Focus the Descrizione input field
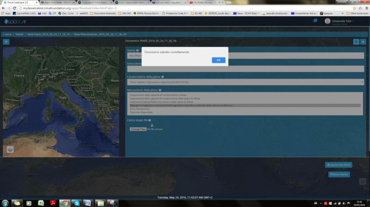The width and height of the screenshot is (370, 207). [x=246, y=69]
